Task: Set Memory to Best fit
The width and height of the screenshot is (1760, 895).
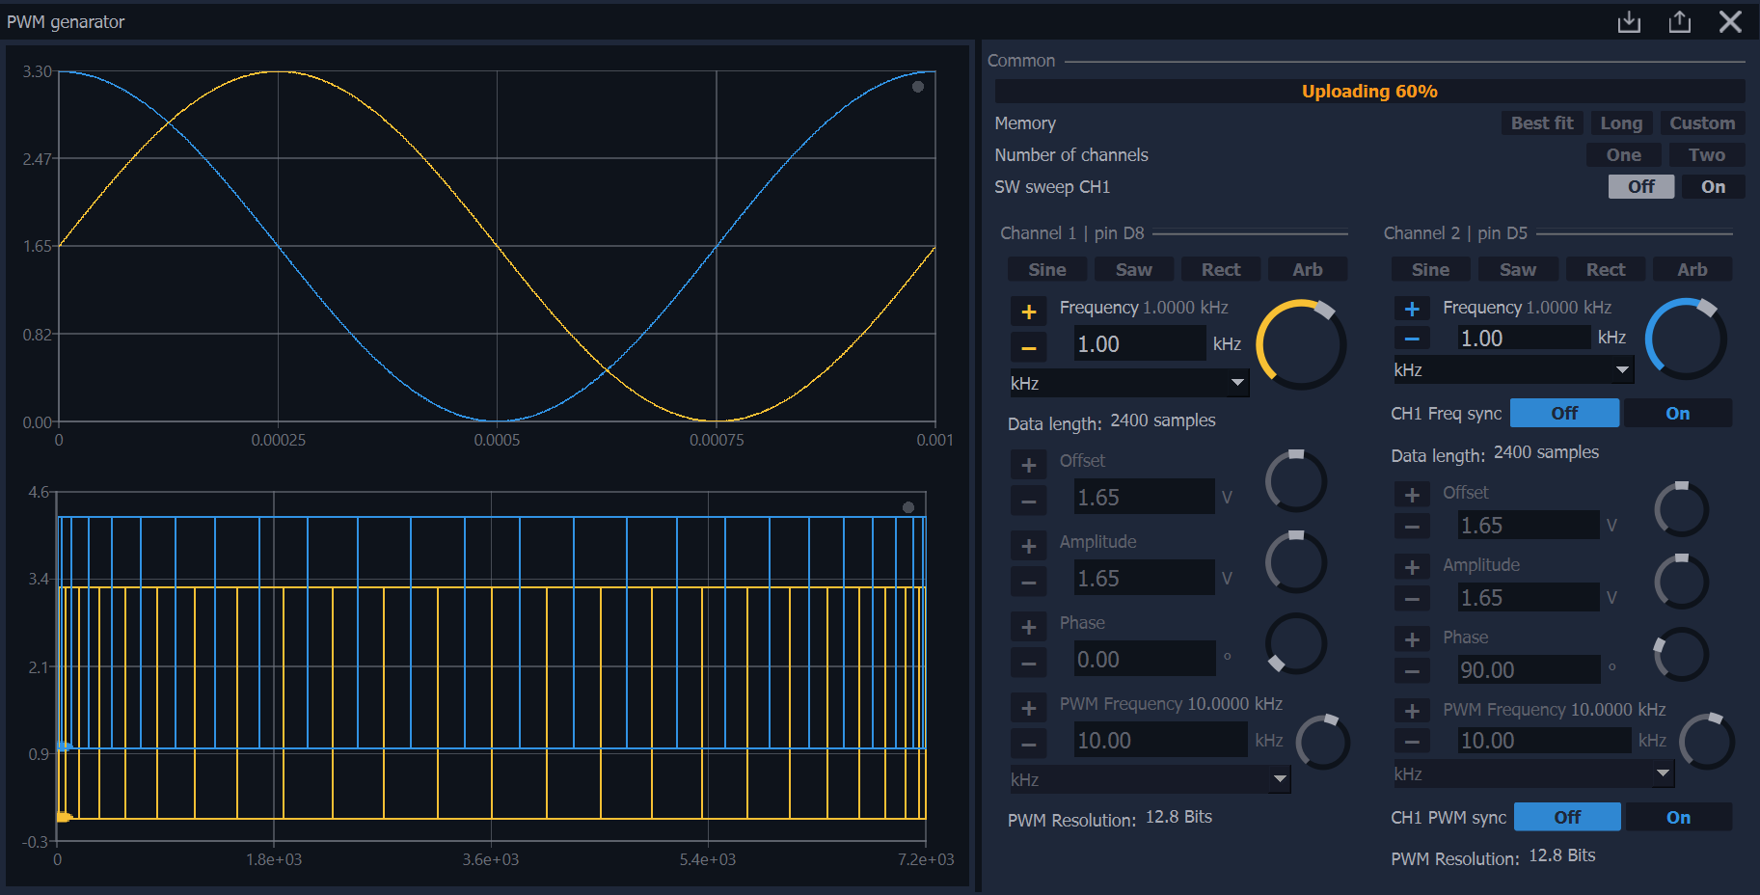Action: (1541, 123)
